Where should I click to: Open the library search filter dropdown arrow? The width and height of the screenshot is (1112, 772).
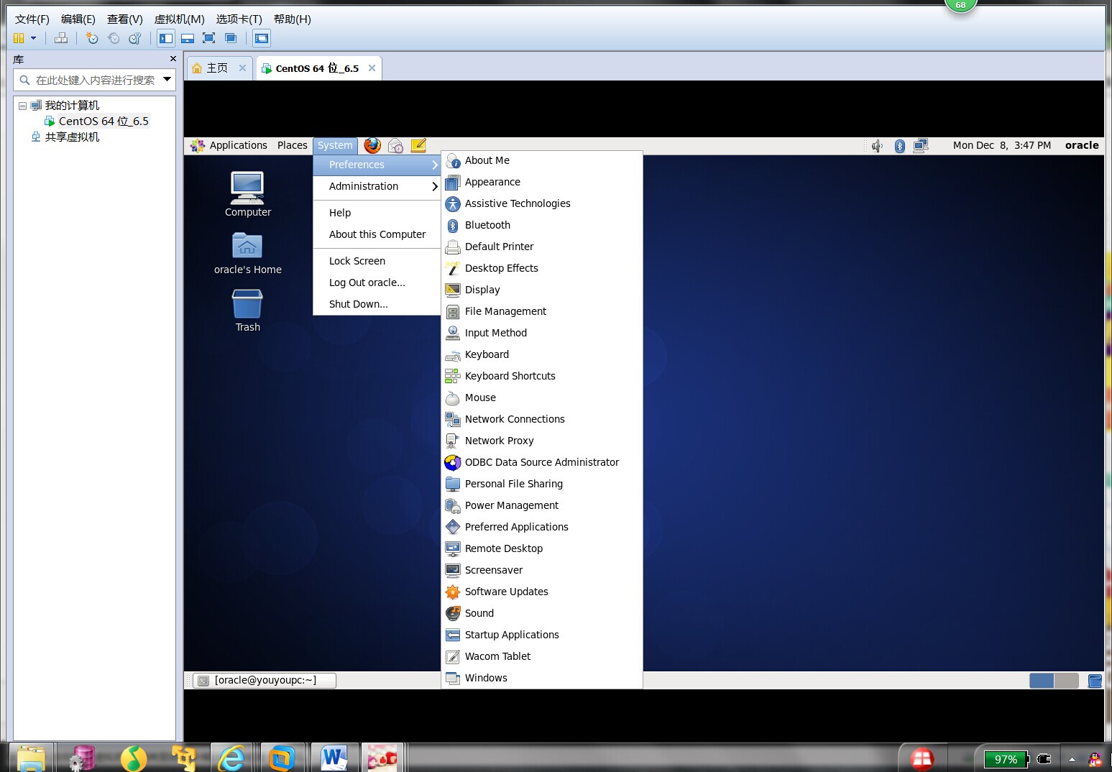167,79
